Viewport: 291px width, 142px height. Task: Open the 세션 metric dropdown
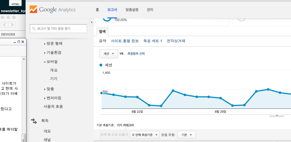[109, 54]
